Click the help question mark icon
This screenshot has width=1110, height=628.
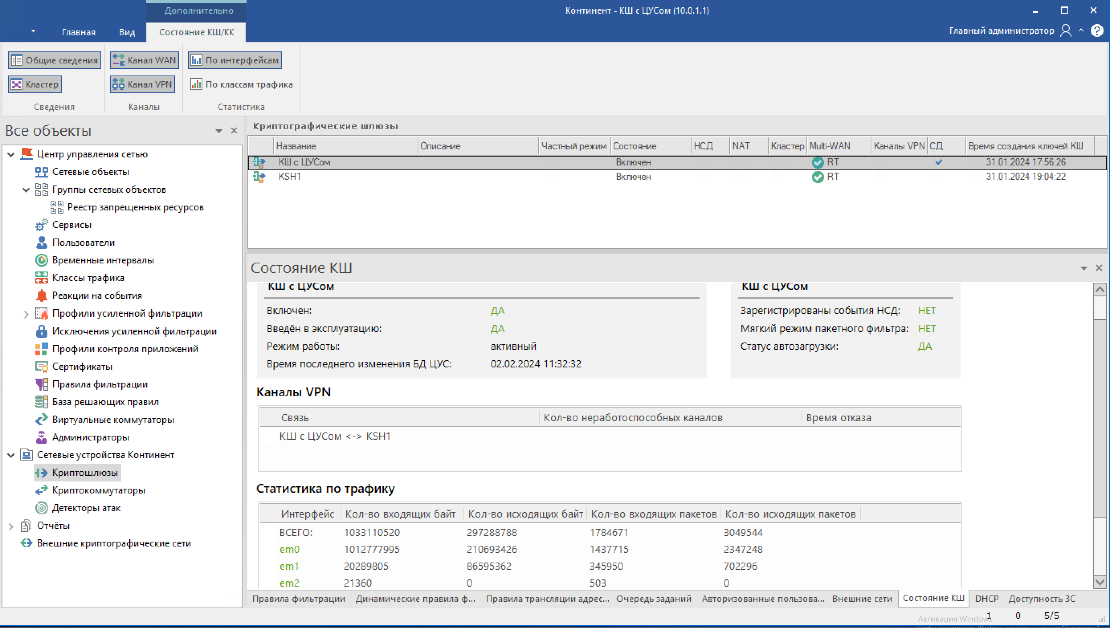coord(1096,31)
